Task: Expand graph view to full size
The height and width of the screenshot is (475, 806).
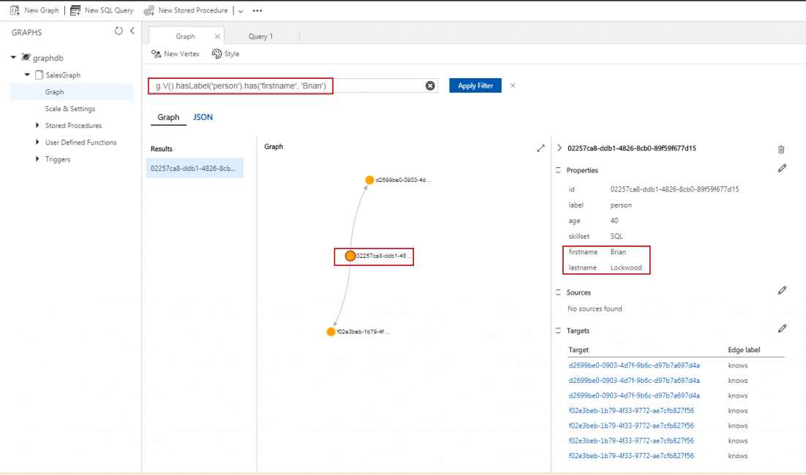Action: point(541,148)
